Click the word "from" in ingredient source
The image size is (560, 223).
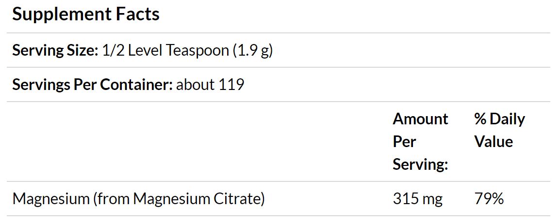tap(113, 199)
